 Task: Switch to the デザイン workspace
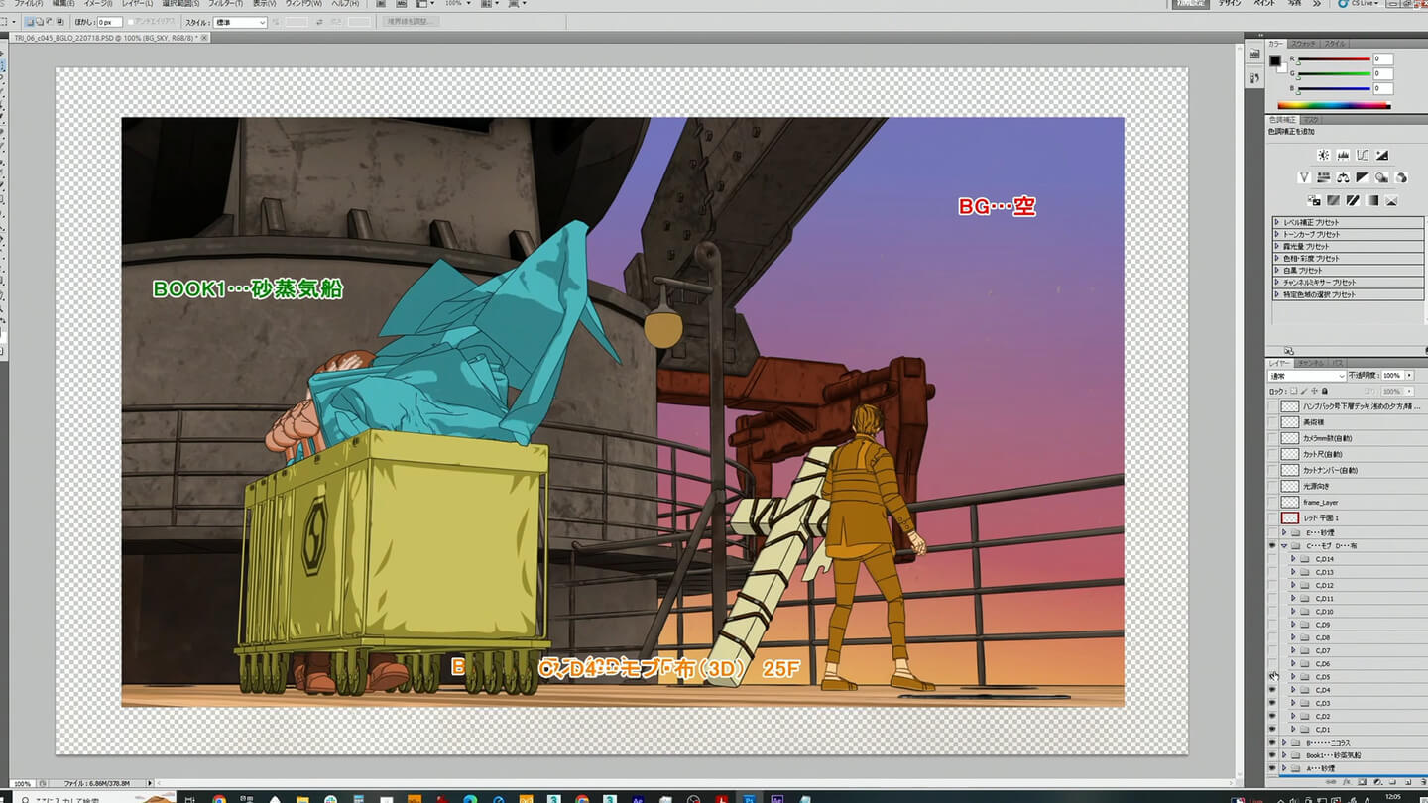pyautogui.click(x=1230, y=4)
